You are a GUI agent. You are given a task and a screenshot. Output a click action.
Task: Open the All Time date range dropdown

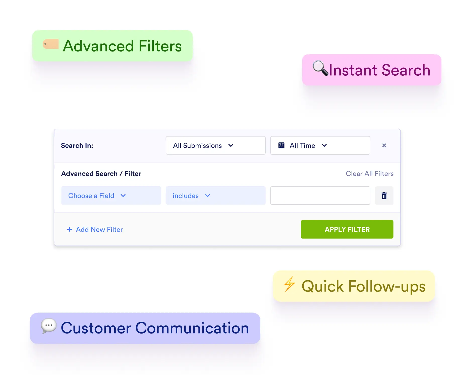click(320, 145)
